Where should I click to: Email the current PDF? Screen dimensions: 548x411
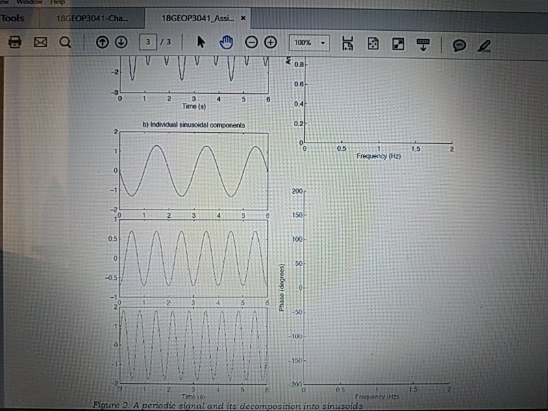pos(39,42)
